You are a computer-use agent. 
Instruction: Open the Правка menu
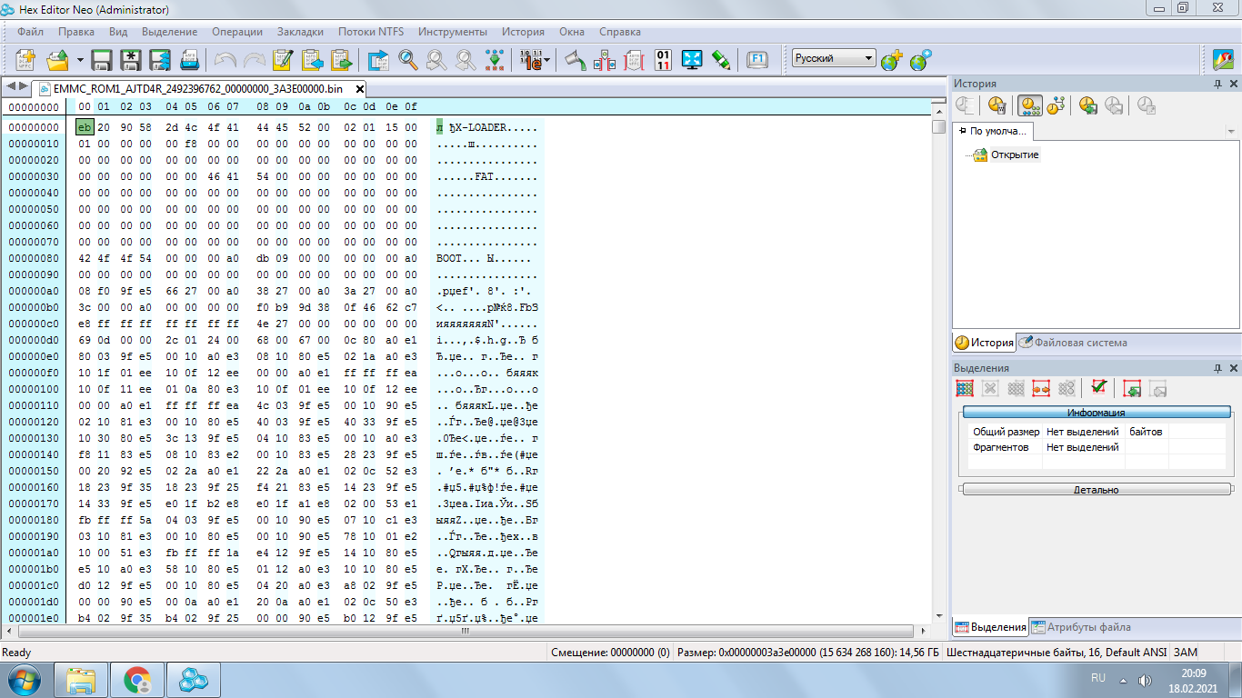75,32
